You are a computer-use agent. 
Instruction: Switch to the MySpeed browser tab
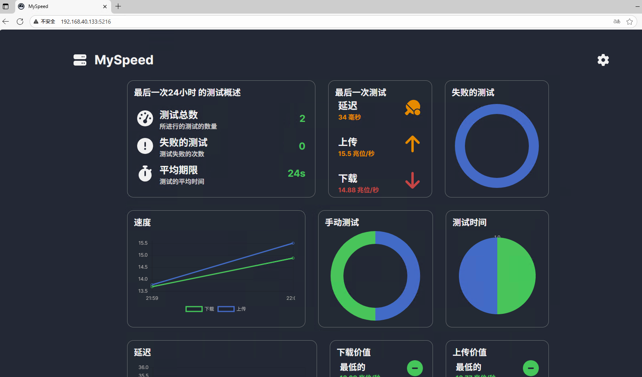click(63, 6)
